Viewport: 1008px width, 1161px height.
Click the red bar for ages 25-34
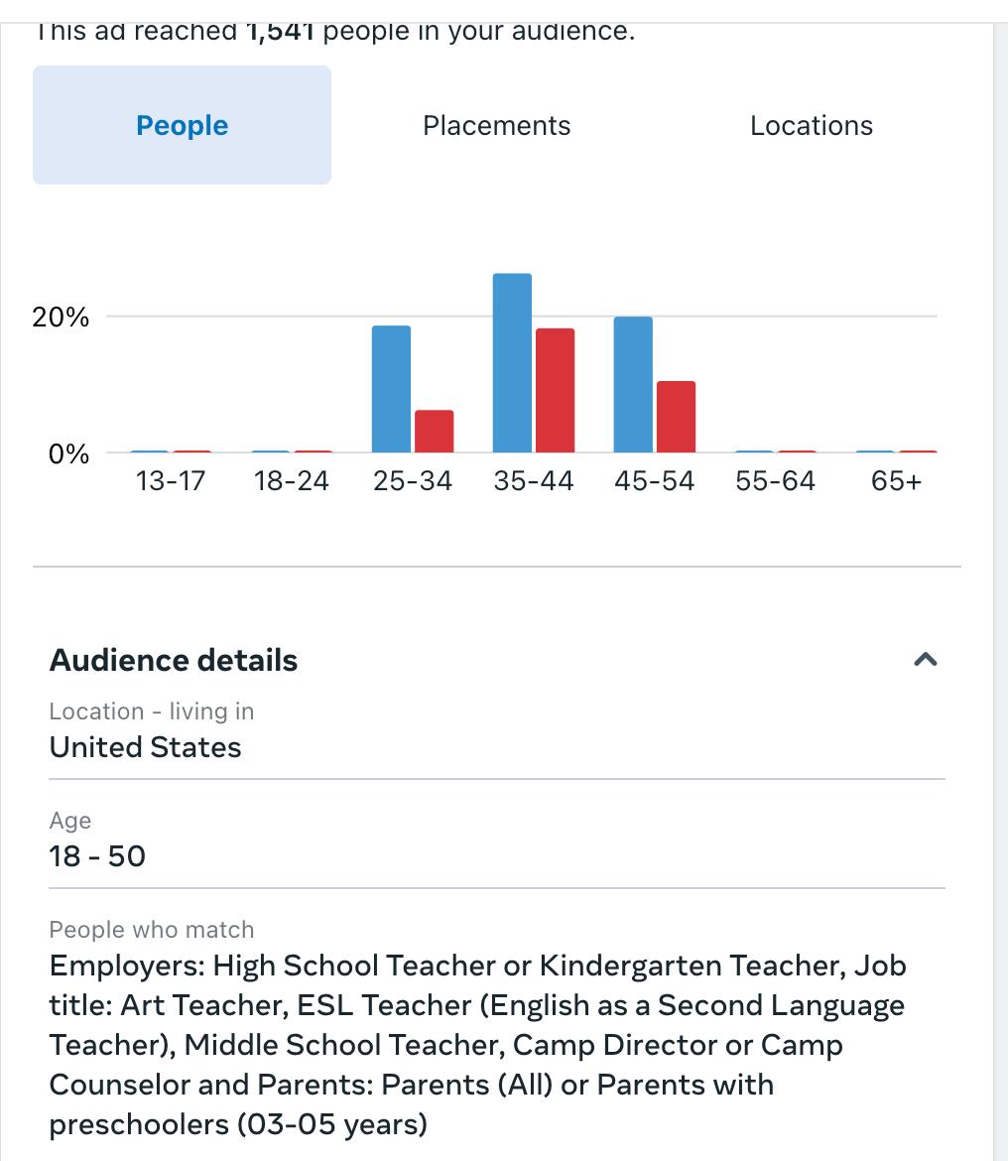click(434, 431)
